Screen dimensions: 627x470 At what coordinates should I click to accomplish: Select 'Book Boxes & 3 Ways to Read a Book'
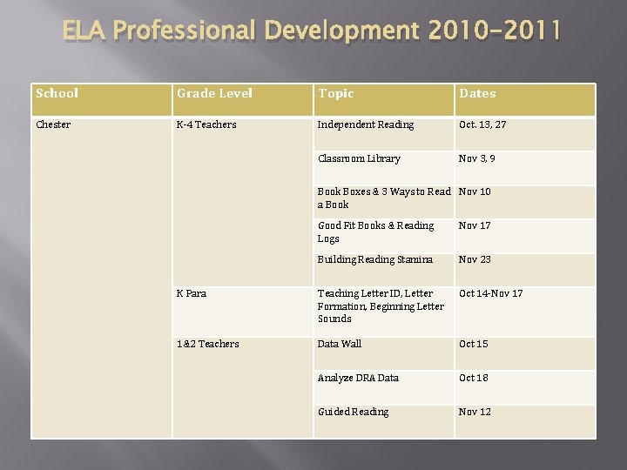(384, 202)
